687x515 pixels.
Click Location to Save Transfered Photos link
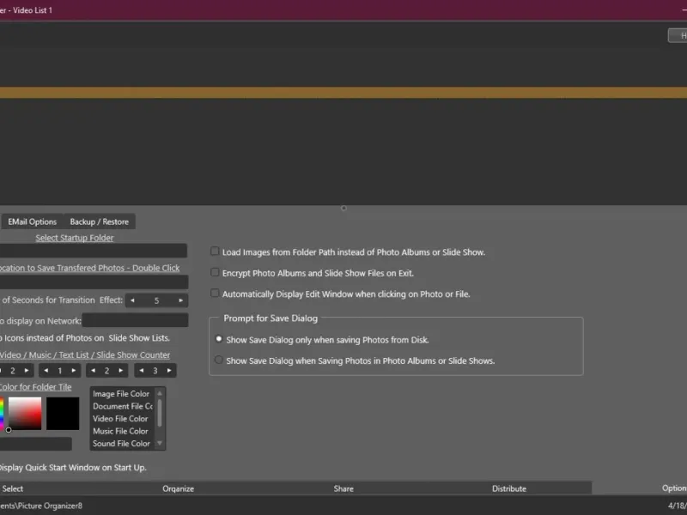(90, 268)
